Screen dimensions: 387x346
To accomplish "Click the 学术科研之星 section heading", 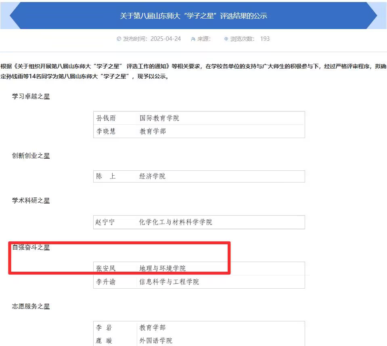I will pyautogui.click(x=31, y=200).
